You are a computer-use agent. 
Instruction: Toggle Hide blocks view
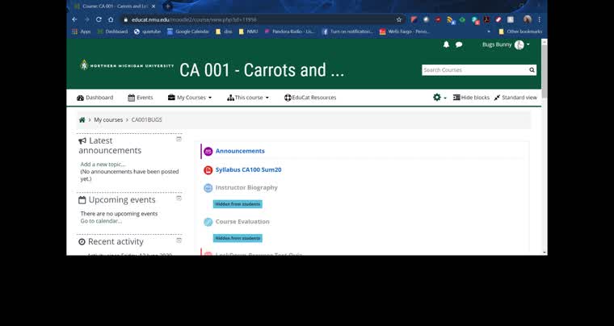click(x=471, y=98)
